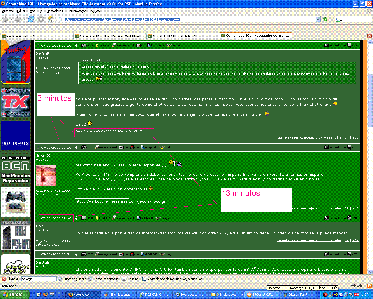373x299 pixels.
Task: Open colección icon in GSN's post header
Action: click(103, 218)
